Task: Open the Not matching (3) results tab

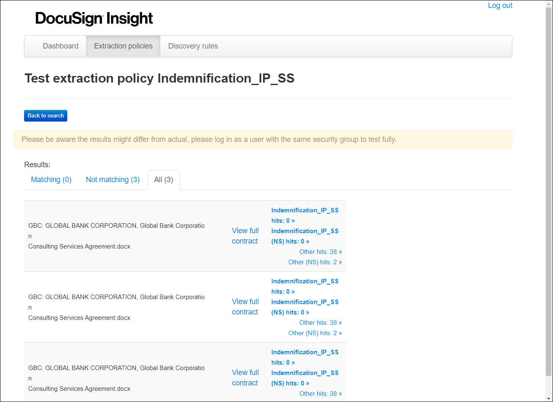Action: click(x=113, y=179)
